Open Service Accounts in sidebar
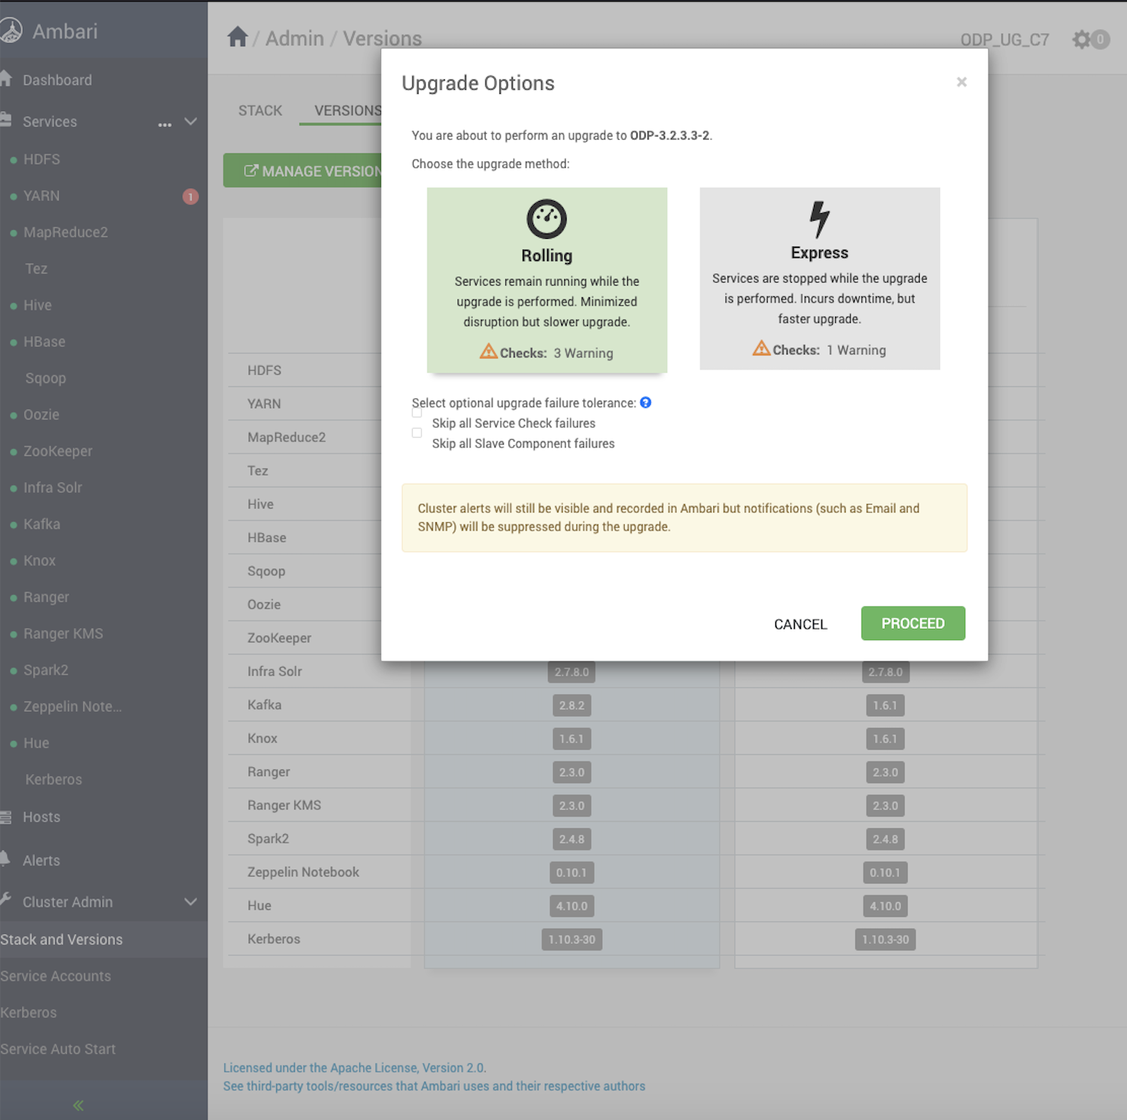1127x1120 pixels. (55, 976)
